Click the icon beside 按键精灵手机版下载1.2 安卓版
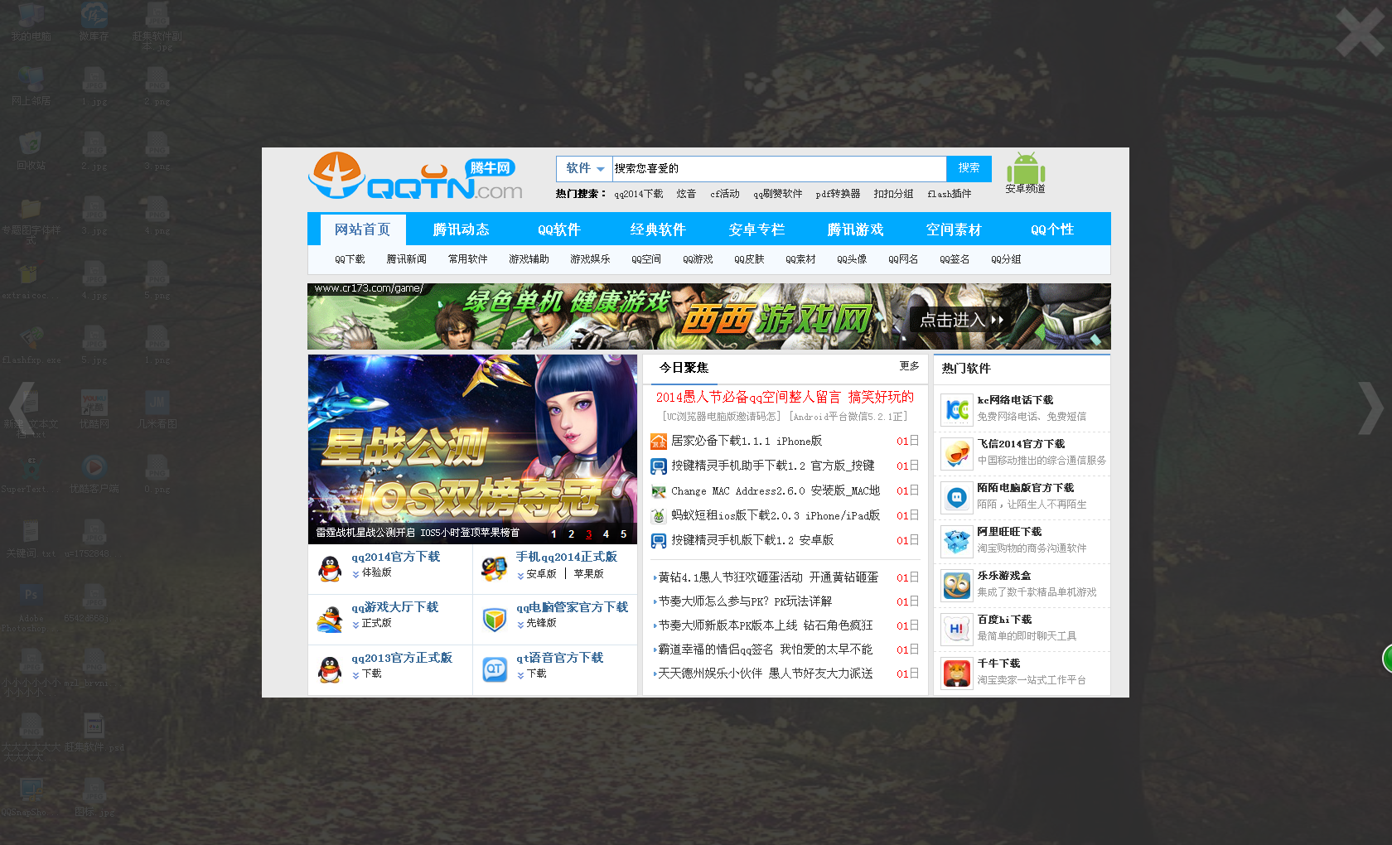 pyautogui.click(x=659, y=541)
